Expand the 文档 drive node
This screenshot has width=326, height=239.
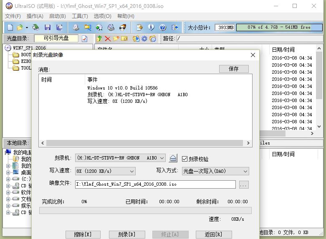(8, 199)
